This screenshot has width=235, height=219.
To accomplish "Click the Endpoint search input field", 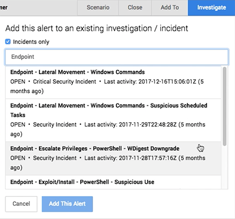I will coord(117,57).
